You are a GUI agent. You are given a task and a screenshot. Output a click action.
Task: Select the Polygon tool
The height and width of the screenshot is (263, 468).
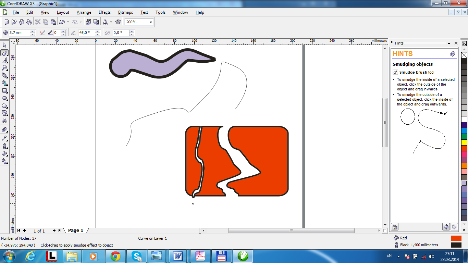(4, 105)
